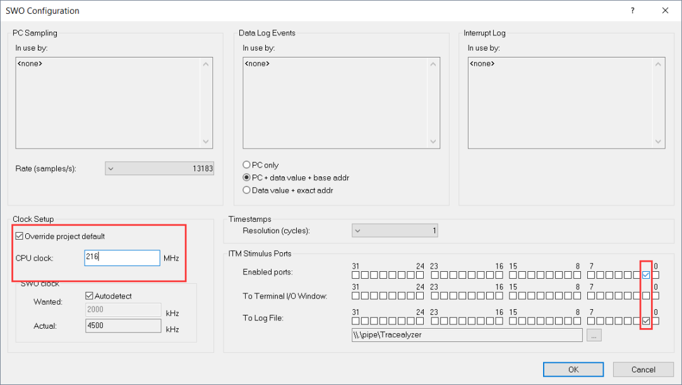The height and width of the screenshot is (385, 682).
Task: Uncheck port 1 in To Log File row
Action: pos(646,321)
